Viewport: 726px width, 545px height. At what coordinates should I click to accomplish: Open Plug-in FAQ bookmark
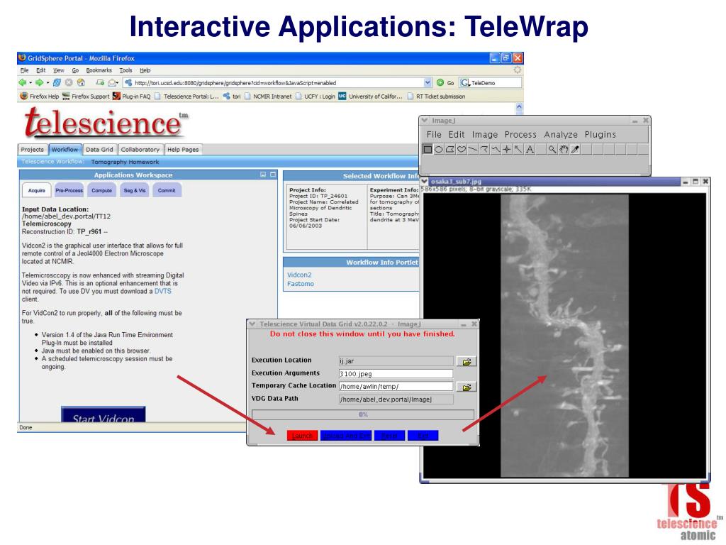[x=131, y=97]
